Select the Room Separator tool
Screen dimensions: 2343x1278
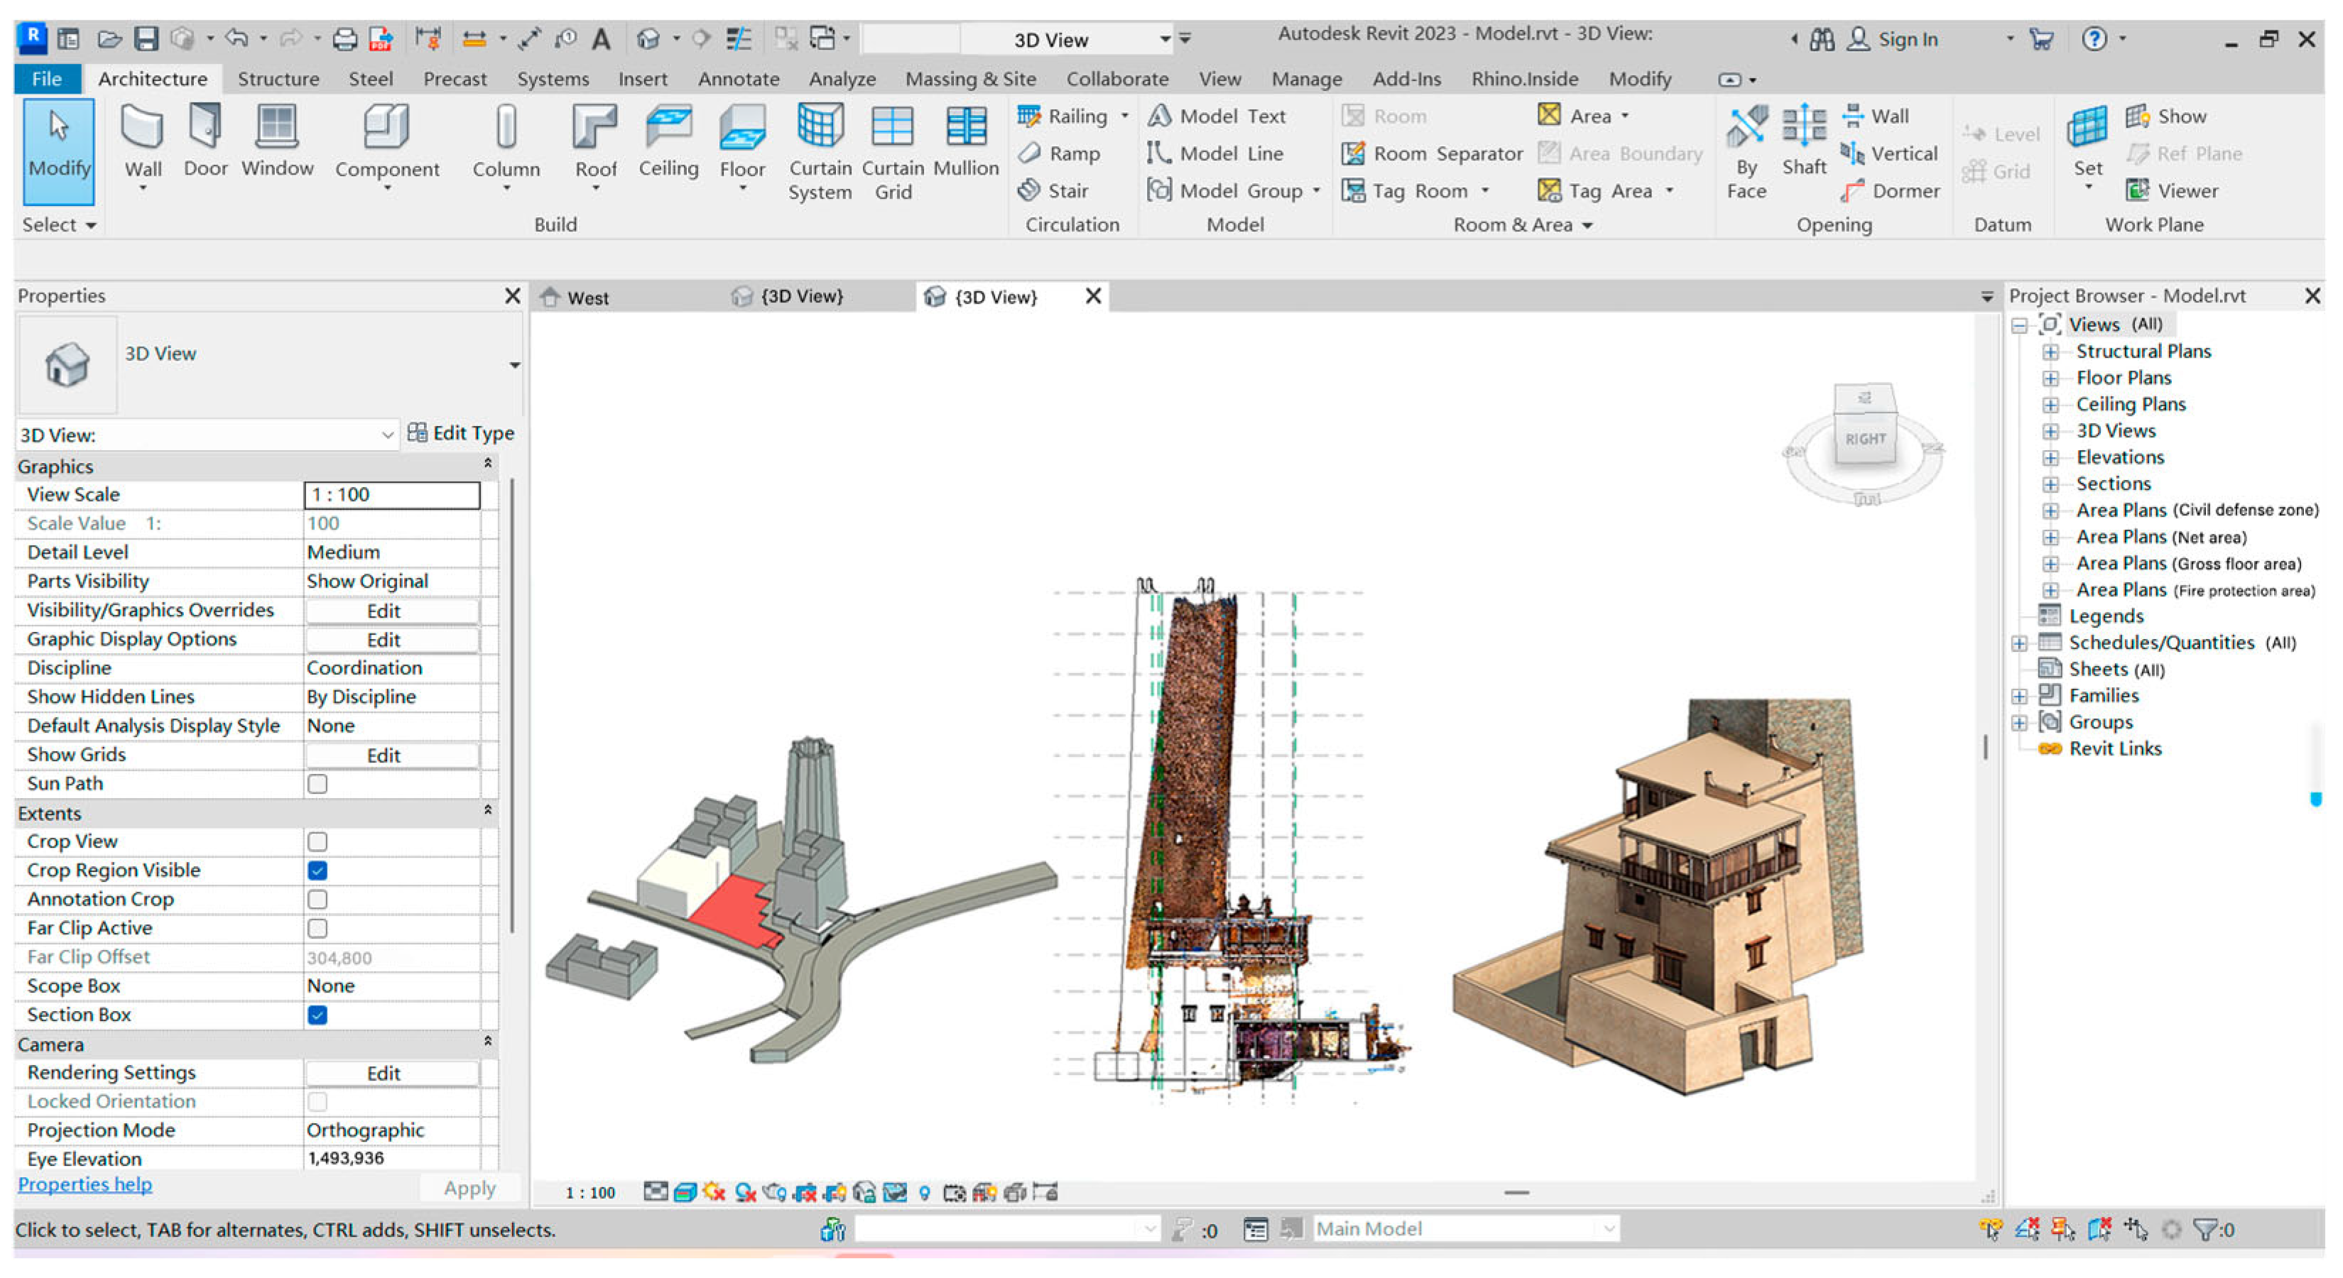click(x=1433, y=153)
